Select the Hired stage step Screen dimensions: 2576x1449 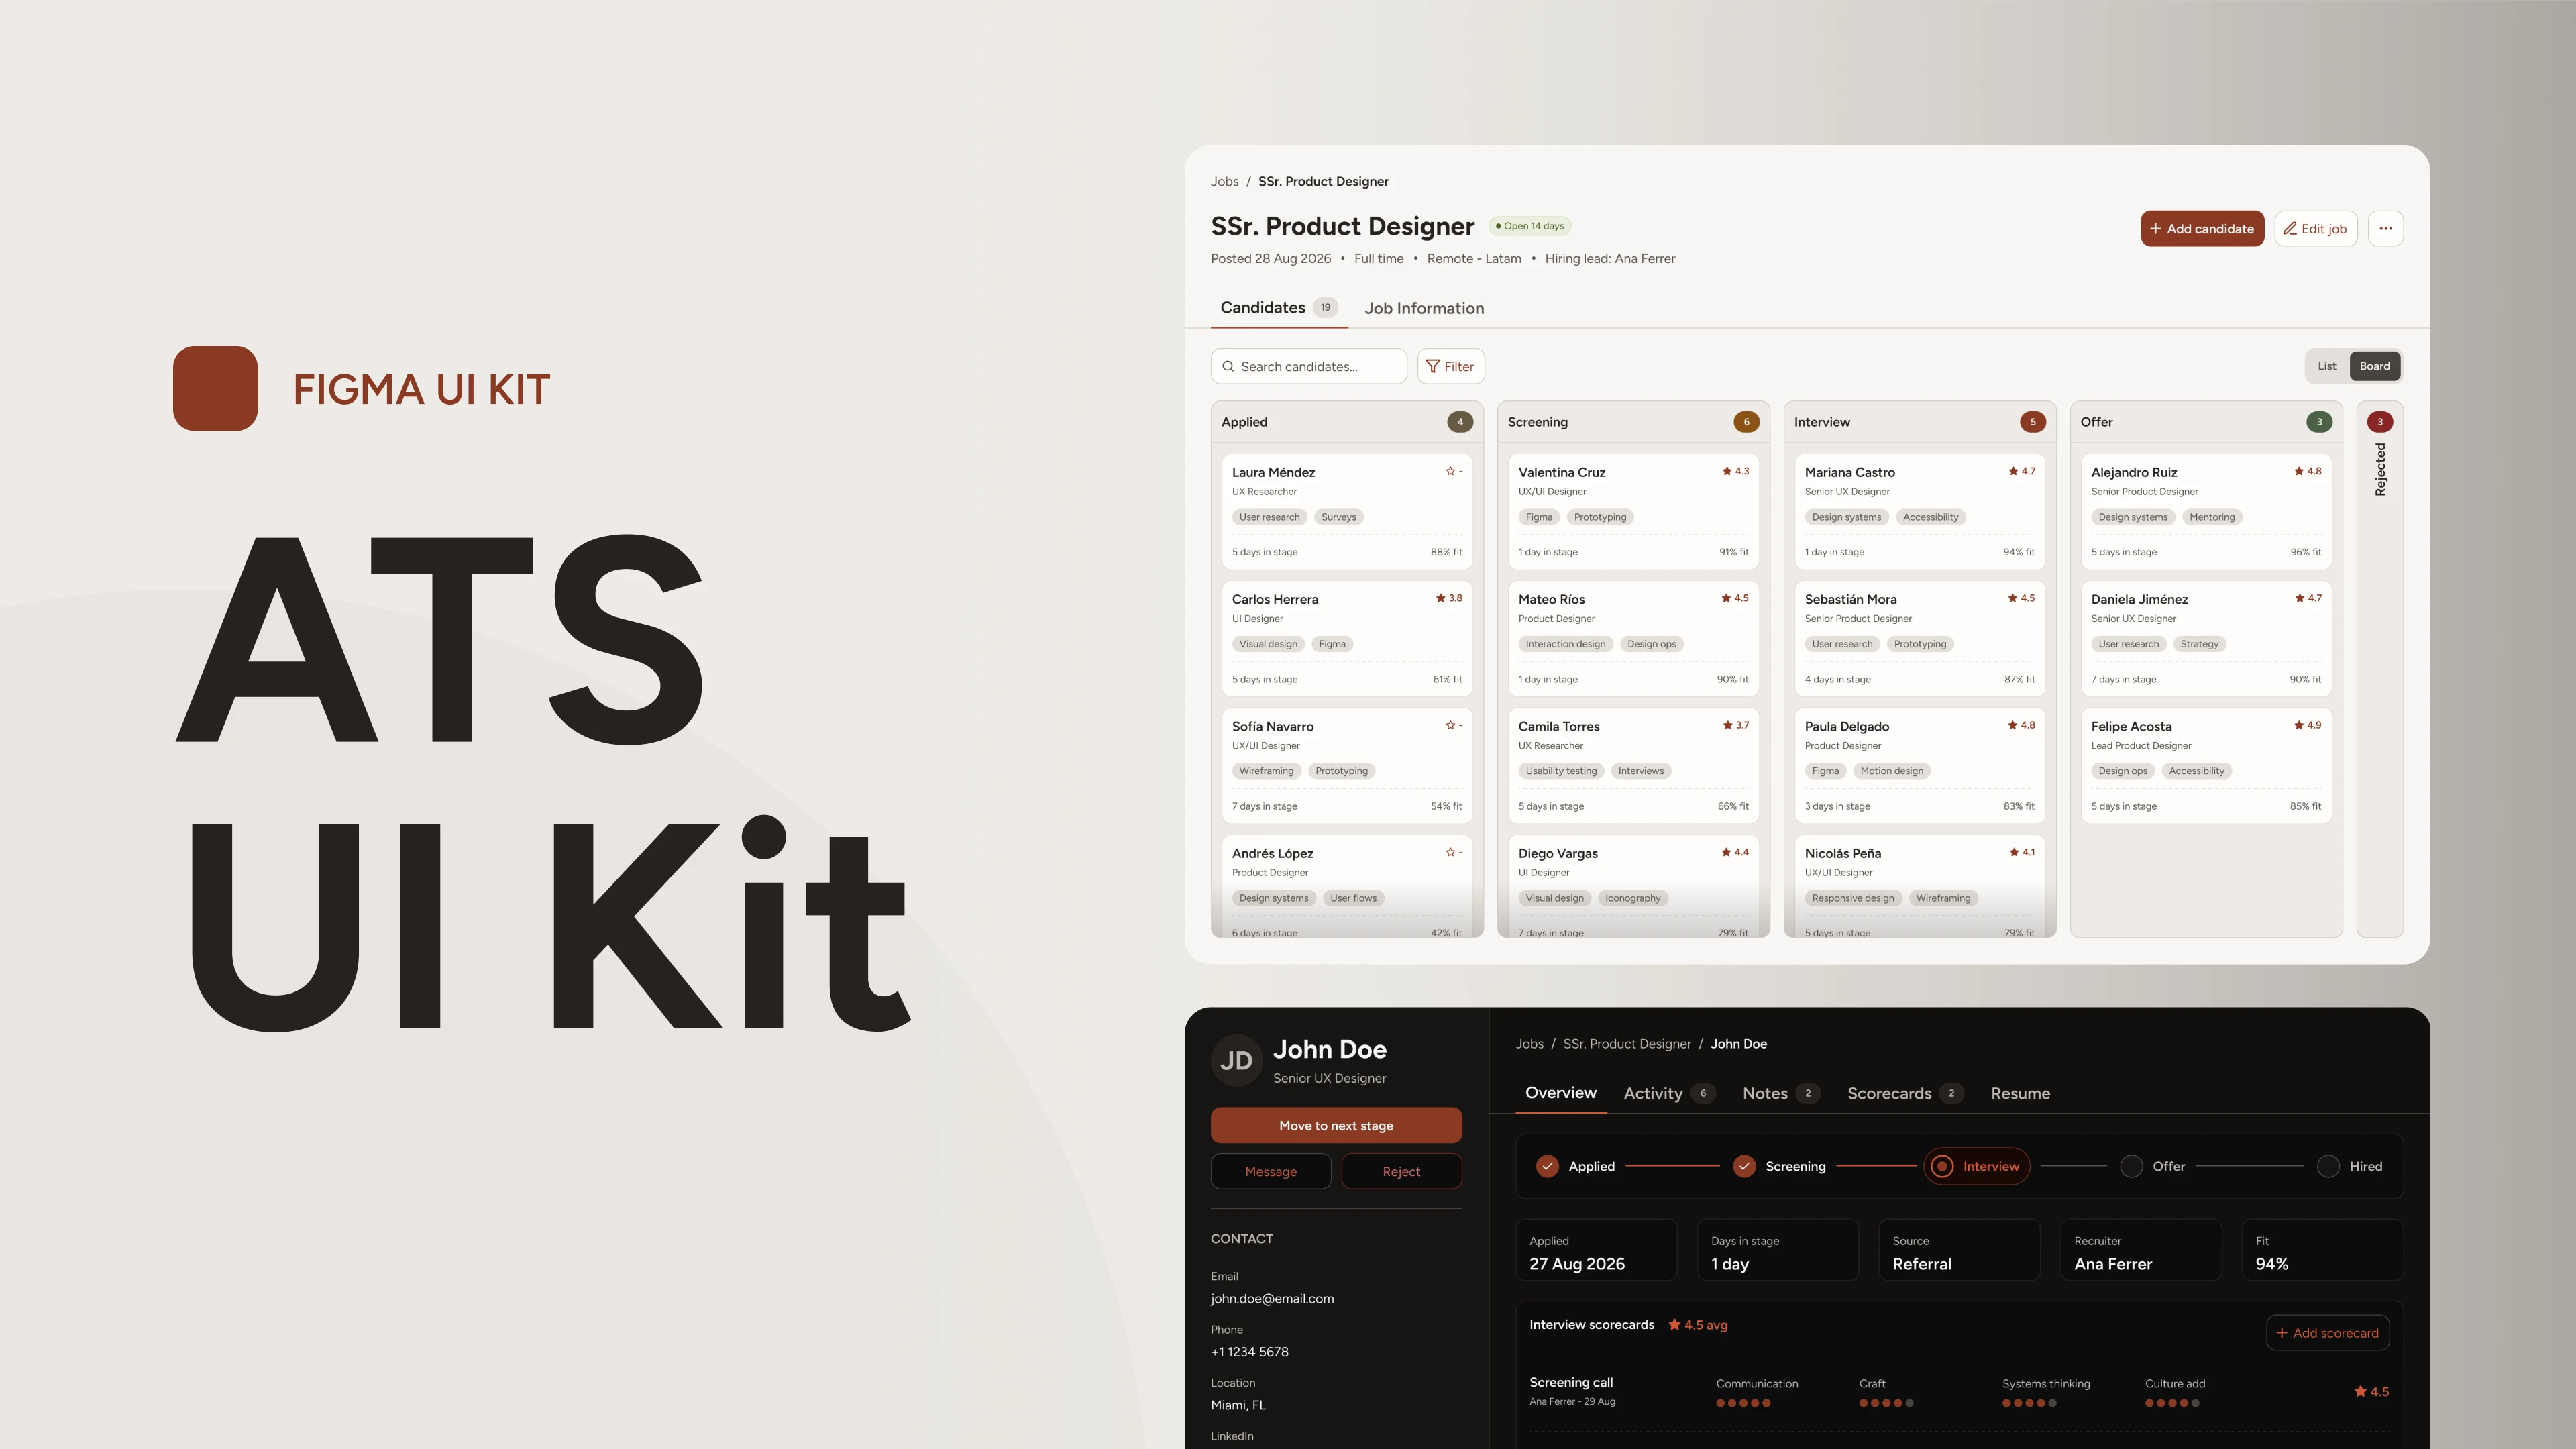coord(2349,1166)
